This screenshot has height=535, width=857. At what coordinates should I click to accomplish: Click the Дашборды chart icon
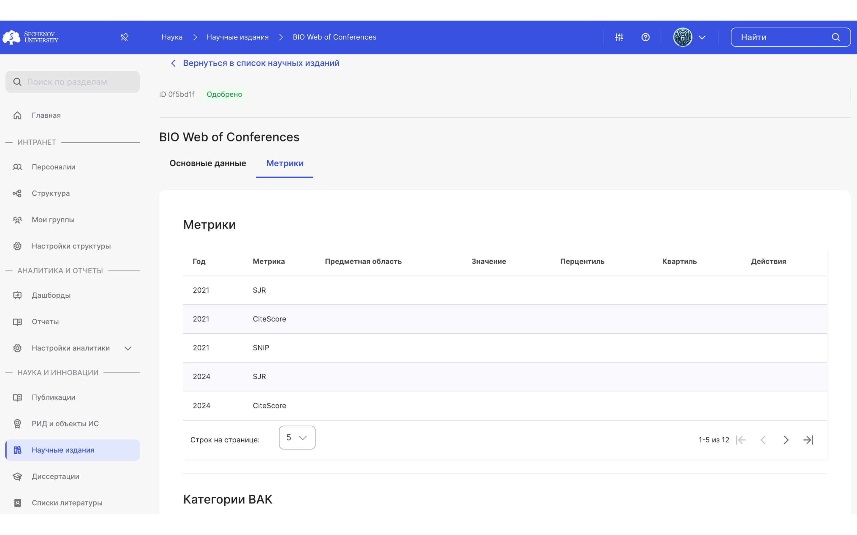pyautogui.click(x=17, y=295)
